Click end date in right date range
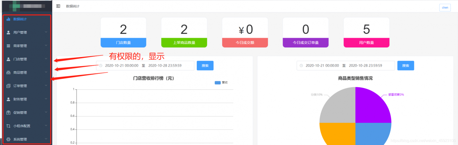 pyautogui.click(x=365, y=66)
